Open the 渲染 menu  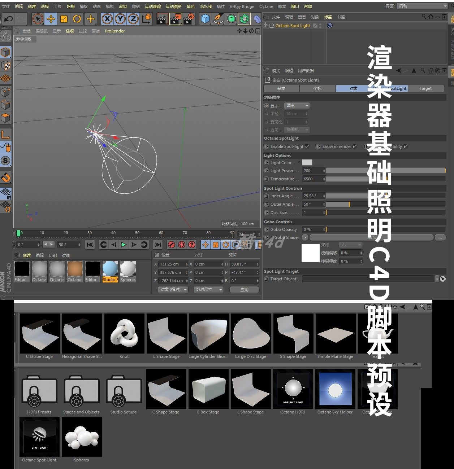point(123,6)
